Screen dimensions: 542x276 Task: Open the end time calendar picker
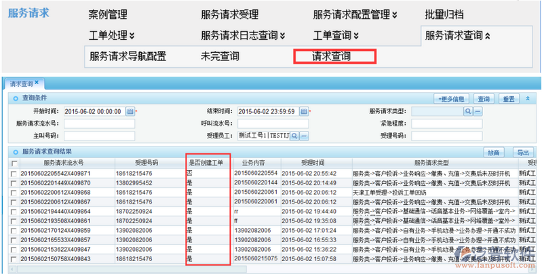click(303, 112)
